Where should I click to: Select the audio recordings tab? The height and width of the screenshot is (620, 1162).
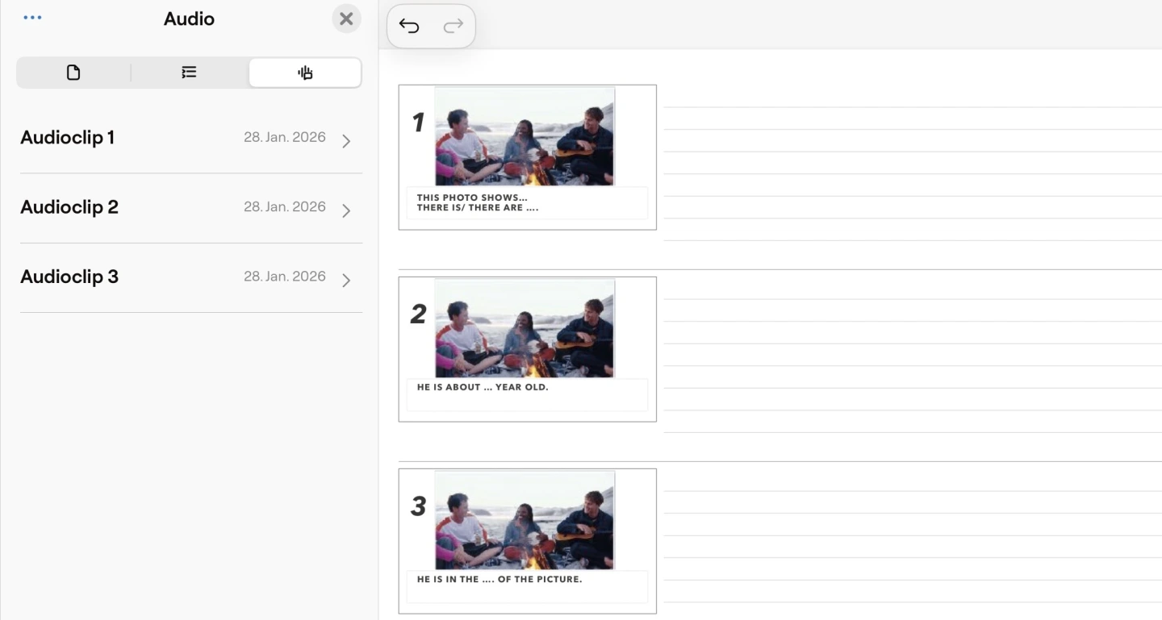[x=305, y=73]
